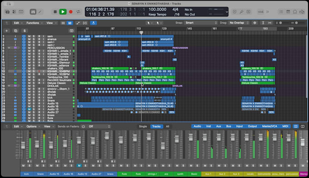The image size is (309, 178).
Task: Mute the kick mixer channel
Action: (x=23, y=165)
